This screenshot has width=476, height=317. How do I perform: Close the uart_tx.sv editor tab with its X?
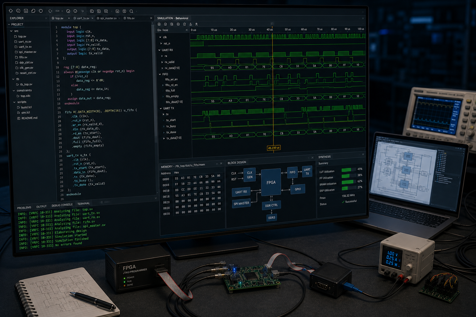[x=92, y=18]
